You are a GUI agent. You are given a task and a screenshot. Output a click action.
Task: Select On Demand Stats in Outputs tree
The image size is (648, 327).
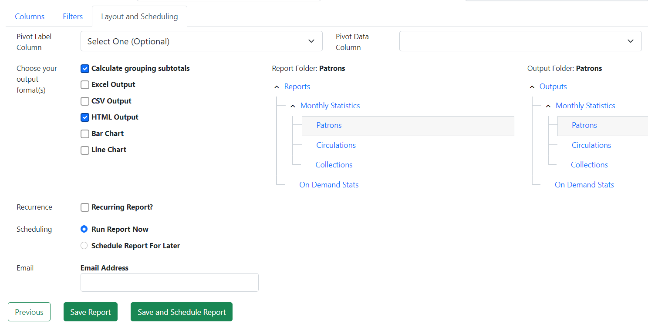tap(584, 184)
